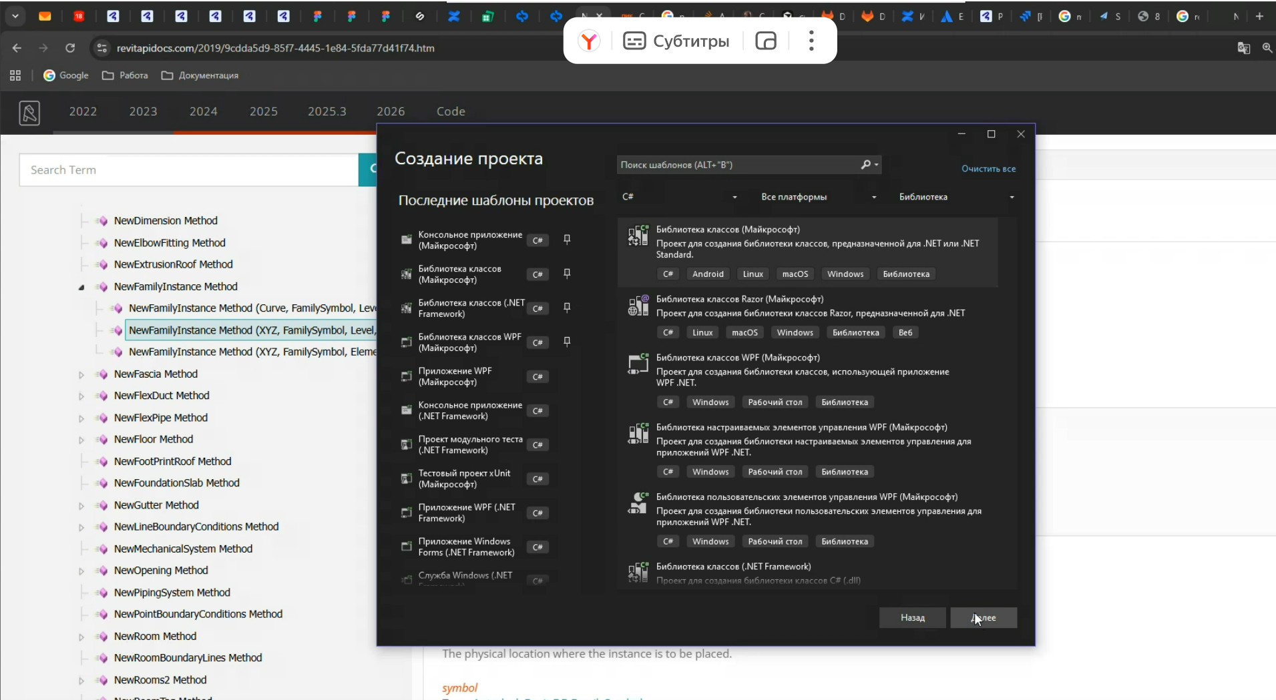Expand the NewOpening Method node
1276x700 pixels.
pyautogui.click(x=81, y=571)
